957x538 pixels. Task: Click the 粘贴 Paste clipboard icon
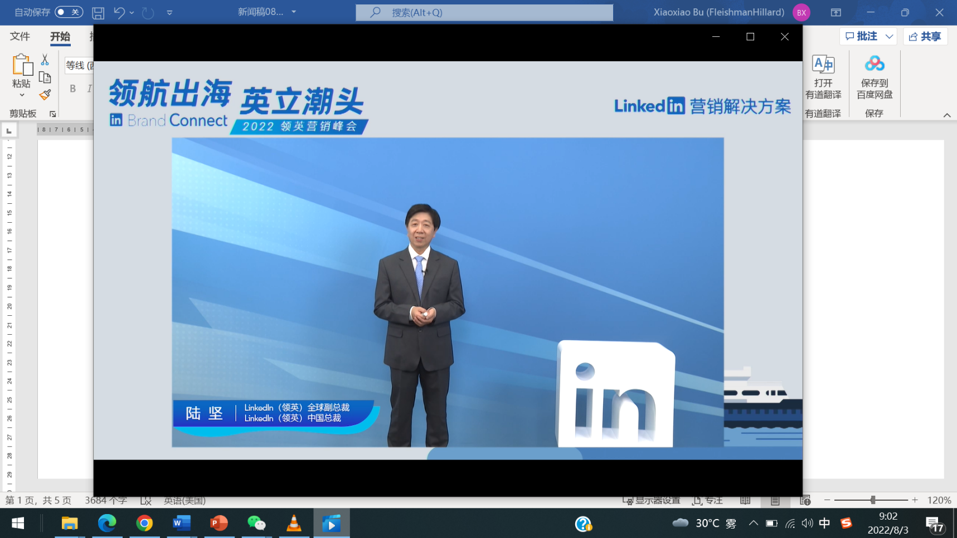22,65
